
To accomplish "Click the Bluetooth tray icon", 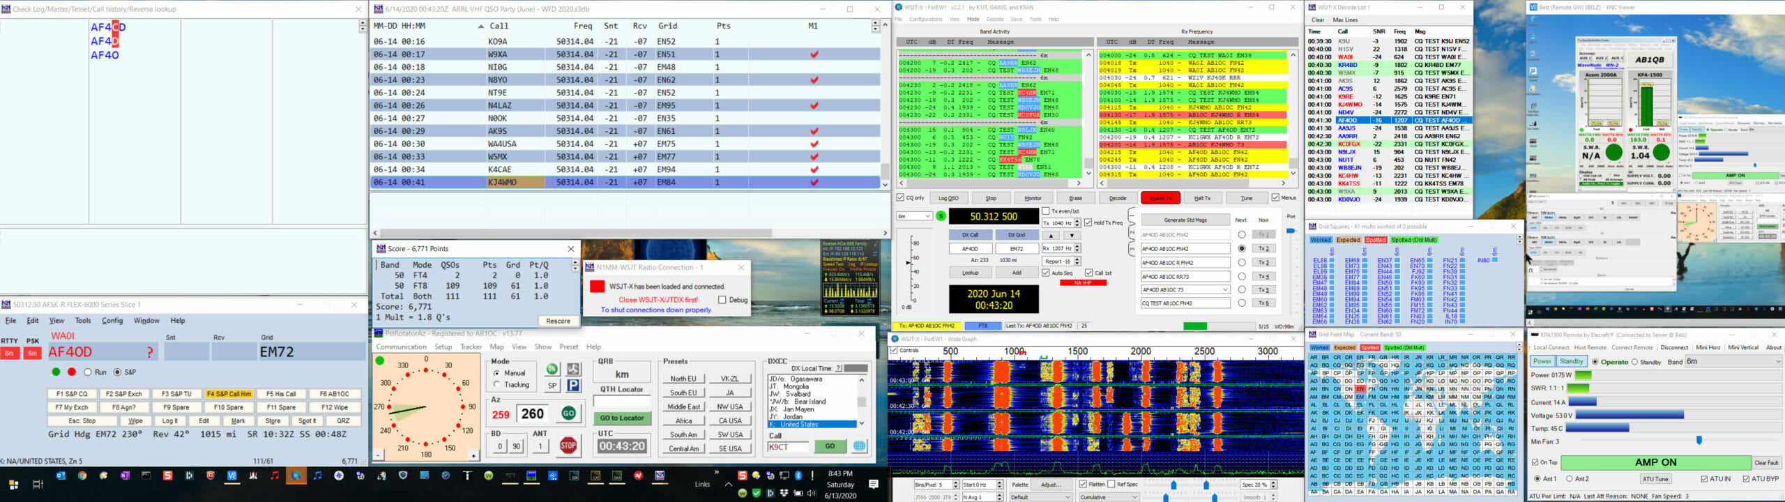I will pos(798,476).
